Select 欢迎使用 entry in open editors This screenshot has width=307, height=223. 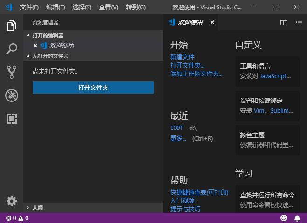(93, 46)
